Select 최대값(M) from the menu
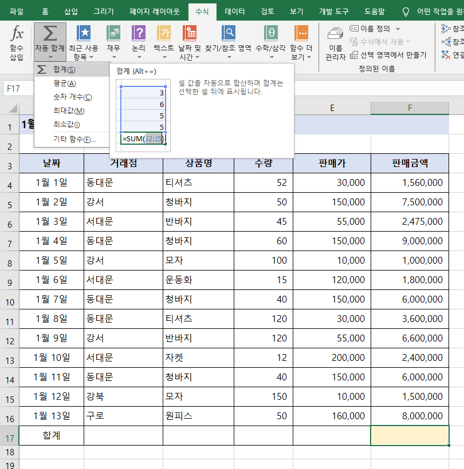Screen dimensions: 464x469 [72, 110]
